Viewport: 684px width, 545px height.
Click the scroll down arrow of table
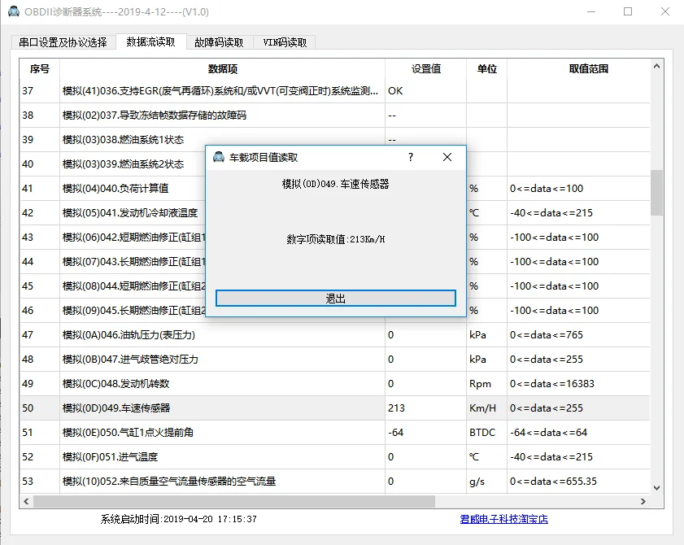coord(656,488)
